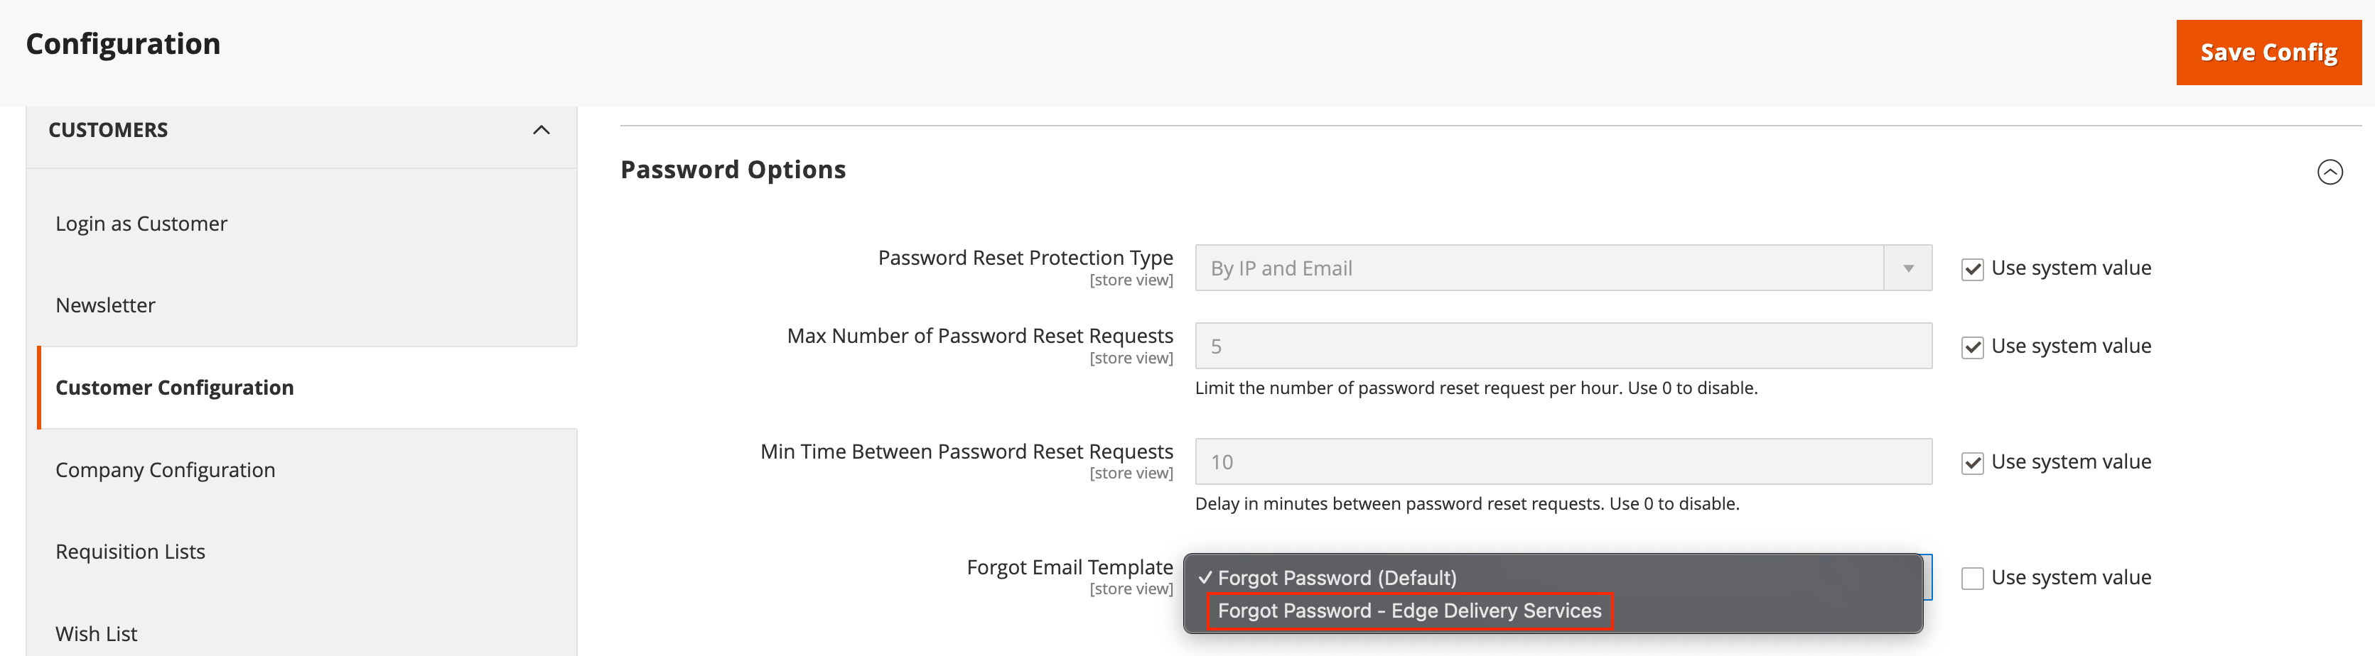Click the Min Time Between Password Reset Requests field
Image resolution: width=2375 pixels, height=656 pixels.
click(x=1562, y=461)
